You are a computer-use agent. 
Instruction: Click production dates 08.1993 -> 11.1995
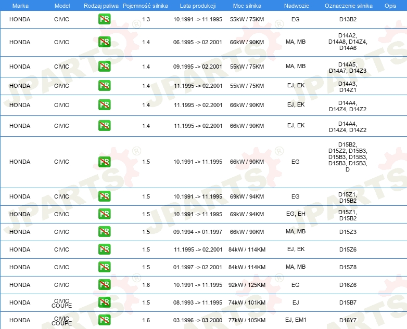click(x=198, y=302)
